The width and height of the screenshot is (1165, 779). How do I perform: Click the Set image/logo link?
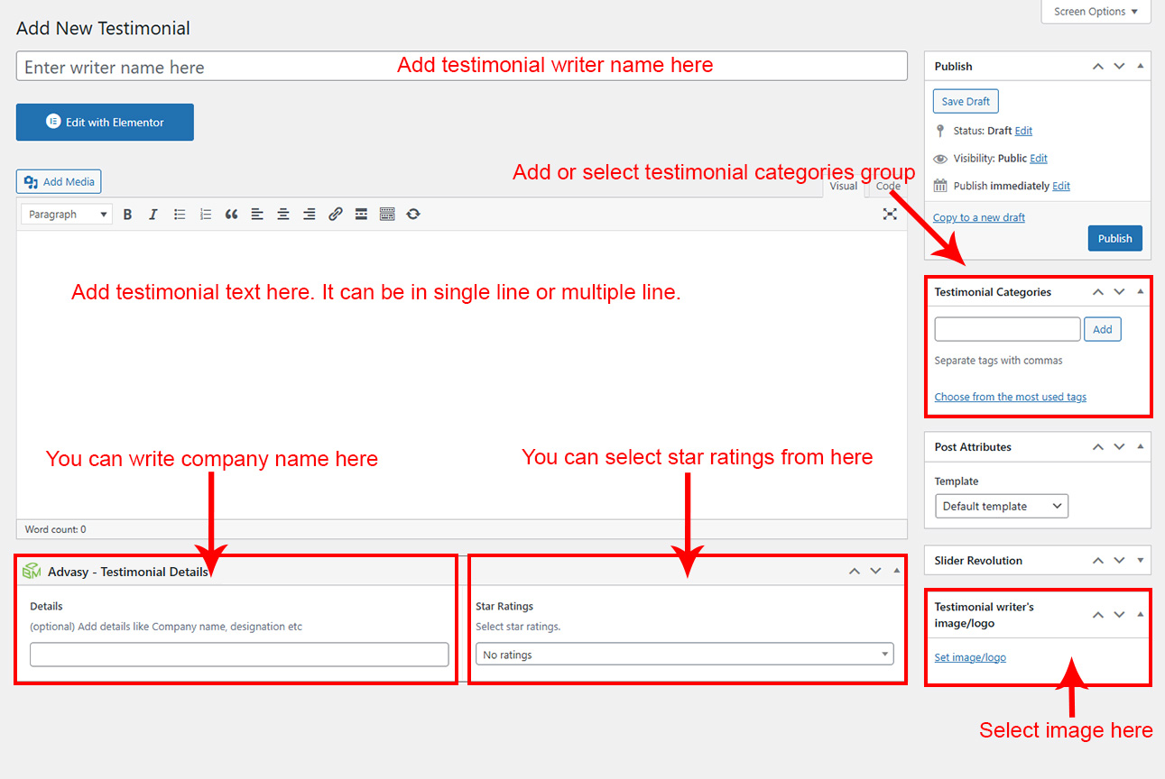[x=970, y=657]
